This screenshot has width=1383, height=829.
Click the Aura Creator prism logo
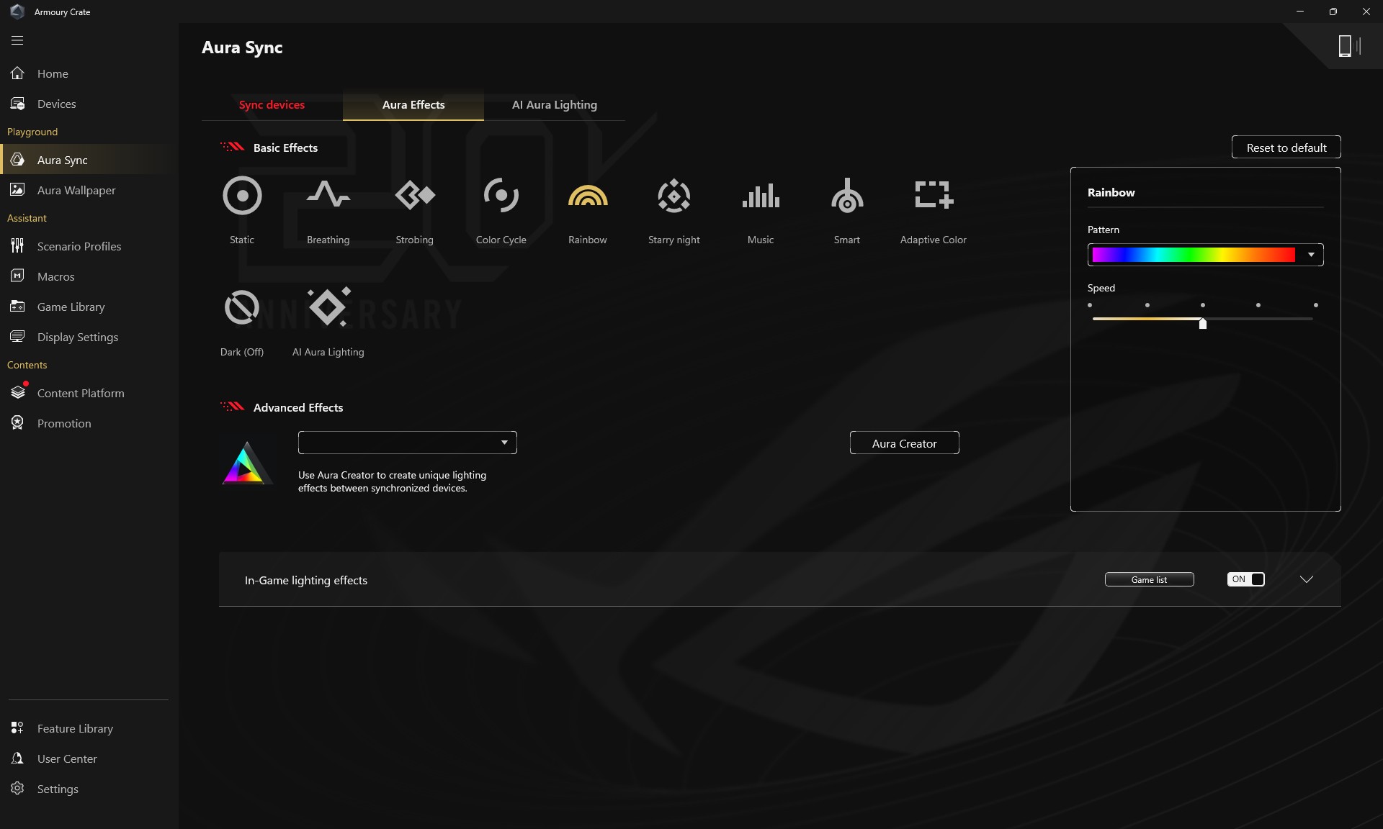[246, 463]
